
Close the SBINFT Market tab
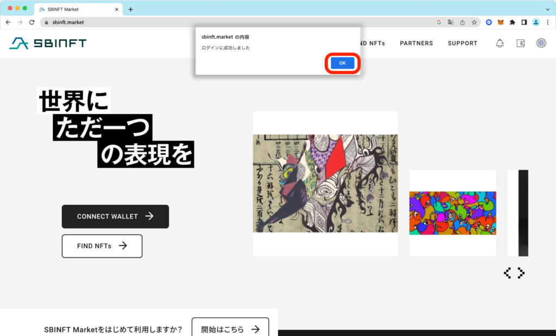[117, 10]
